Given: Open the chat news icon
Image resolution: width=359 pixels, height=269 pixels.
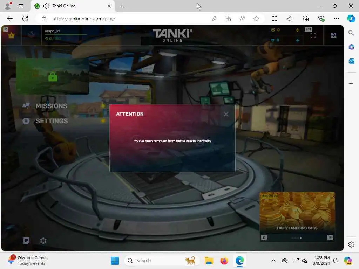Looking at the screenshot, I should (x=26, y=241).
